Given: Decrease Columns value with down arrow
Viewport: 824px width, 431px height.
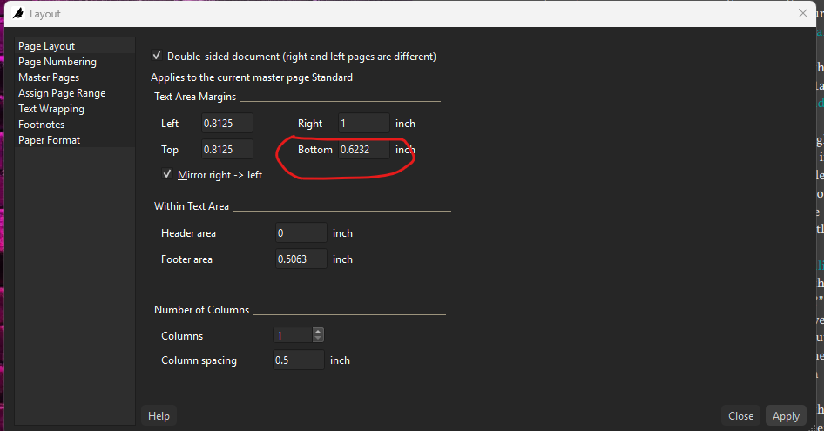Looking at the screenshot, I should pyautogui.click(x=318, y=339).
